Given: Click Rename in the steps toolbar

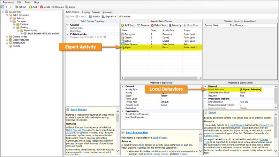Looking at the screenshot, I should (x=143, y=25).
